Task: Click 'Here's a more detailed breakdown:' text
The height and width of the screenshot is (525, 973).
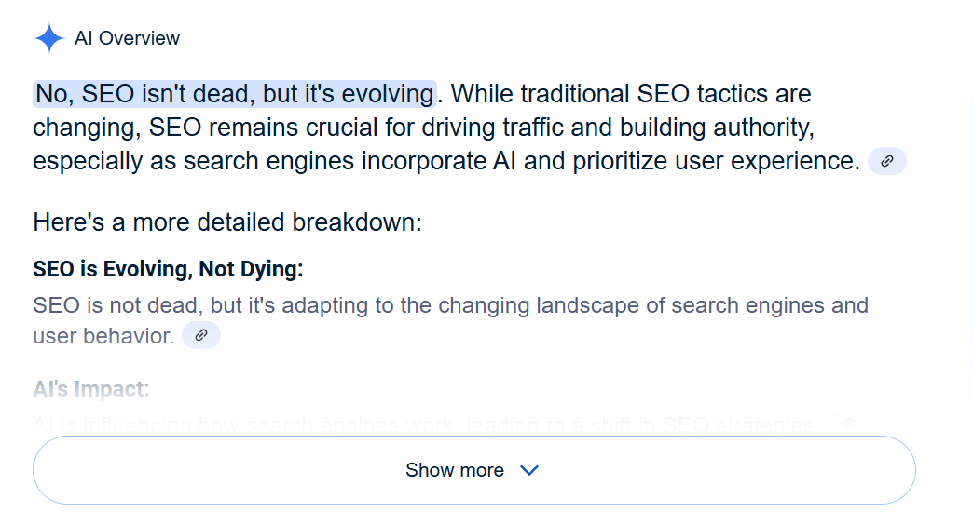Action: (227, 222)
